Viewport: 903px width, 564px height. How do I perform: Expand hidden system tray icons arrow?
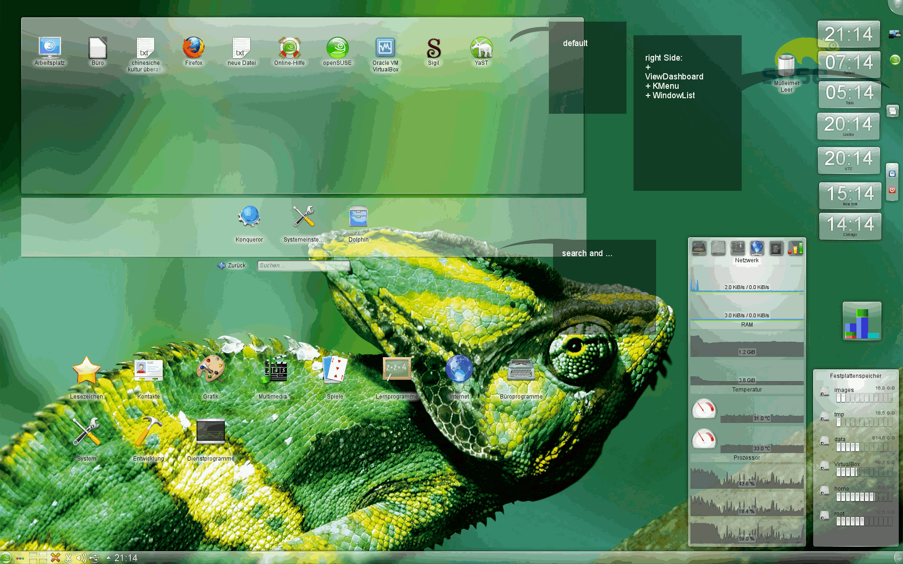(x=109, y=558)
